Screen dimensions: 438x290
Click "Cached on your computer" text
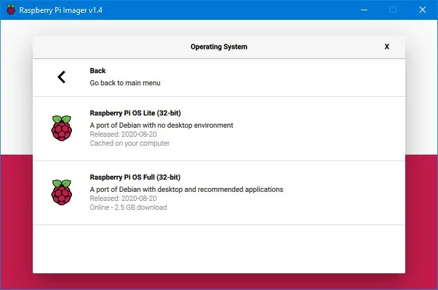click(x=130, y=143)
